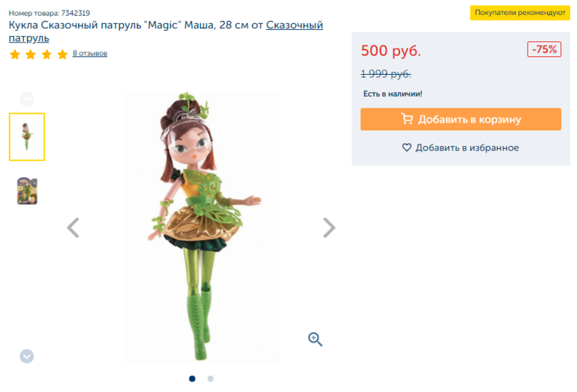Click the shopping cart icon
Screen dimensions: 577x392
(x=407, y=119)
